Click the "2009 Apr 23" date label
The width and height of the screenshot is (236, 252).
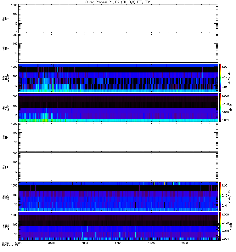10,245
